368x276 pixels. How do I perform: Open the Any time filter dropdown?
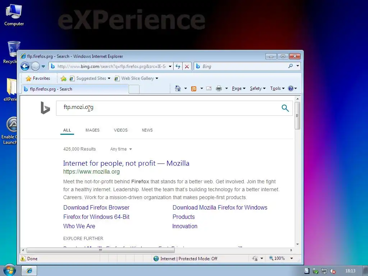tap(121, 149)
